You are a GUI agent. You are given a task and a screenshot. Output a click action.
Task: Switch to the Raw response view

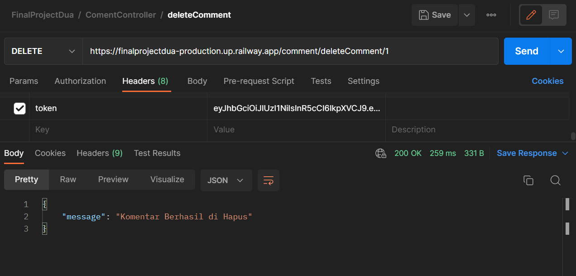click(x=67, y=179)
